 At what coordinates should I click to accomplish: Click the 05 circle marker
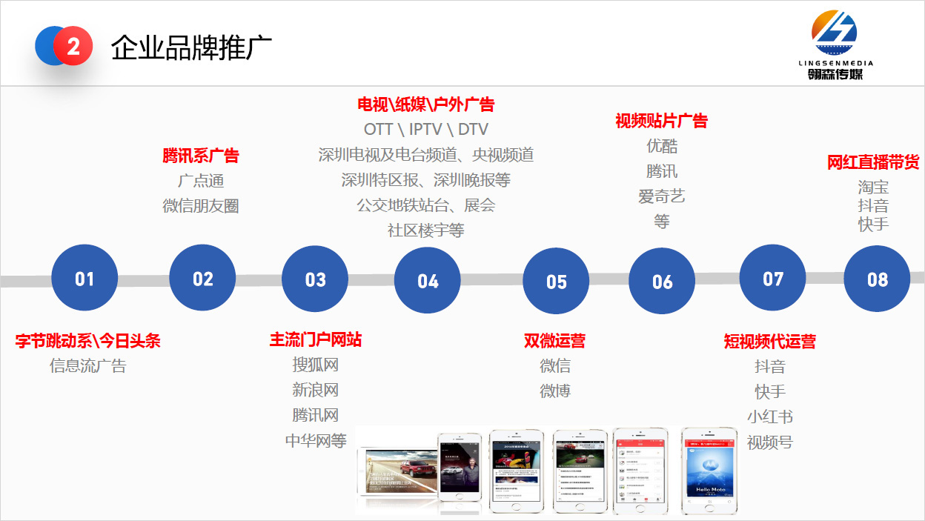(x=556, y=282)
